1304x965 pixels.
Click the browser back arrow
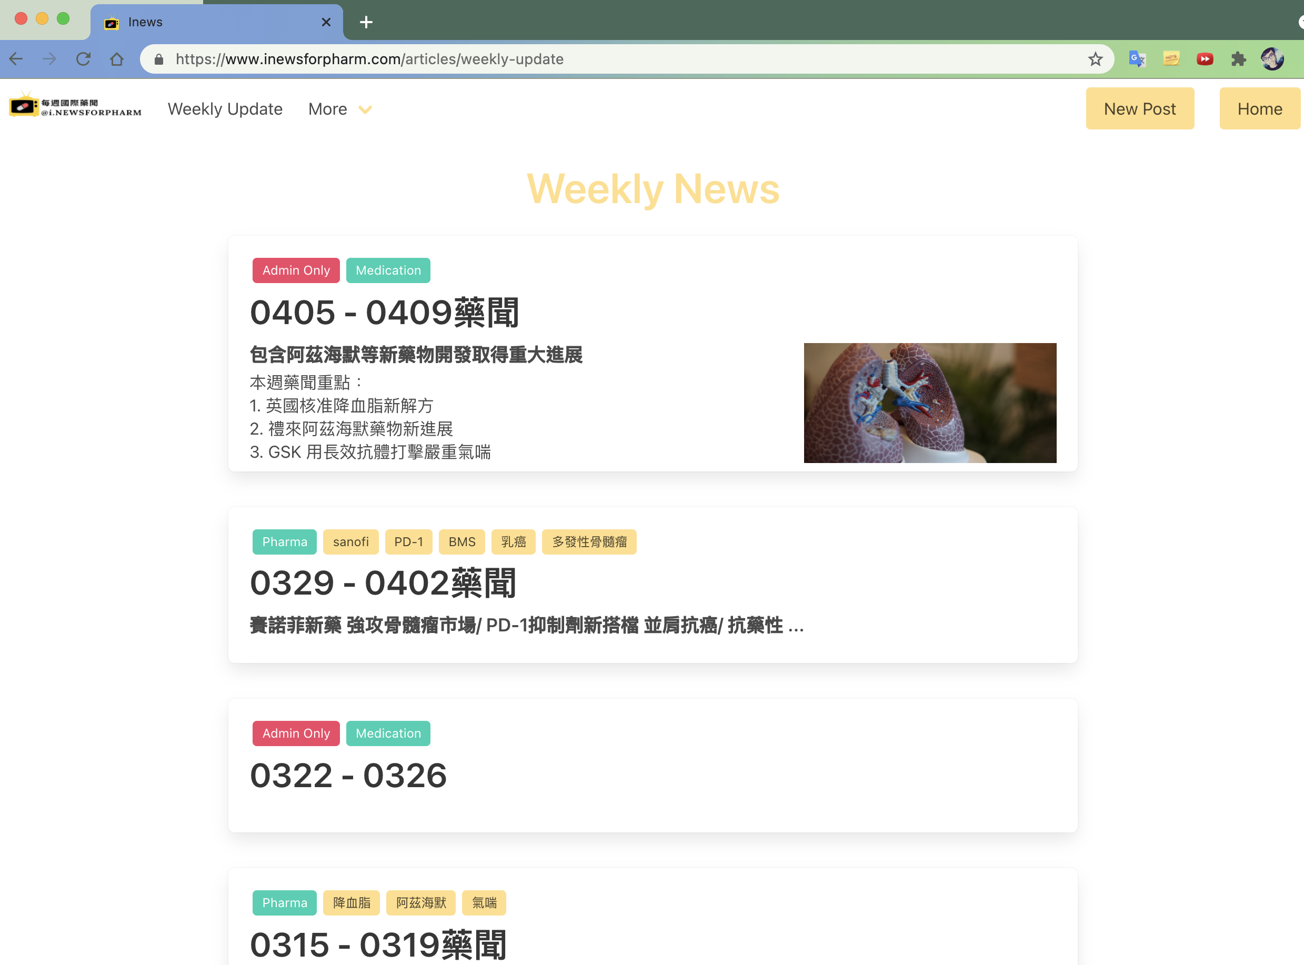(16, 59)
